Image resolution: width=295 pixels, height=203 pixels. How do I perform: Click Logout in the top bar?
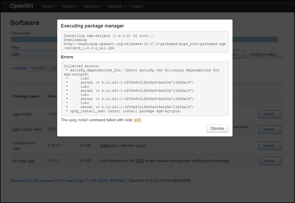click(137, 6)
